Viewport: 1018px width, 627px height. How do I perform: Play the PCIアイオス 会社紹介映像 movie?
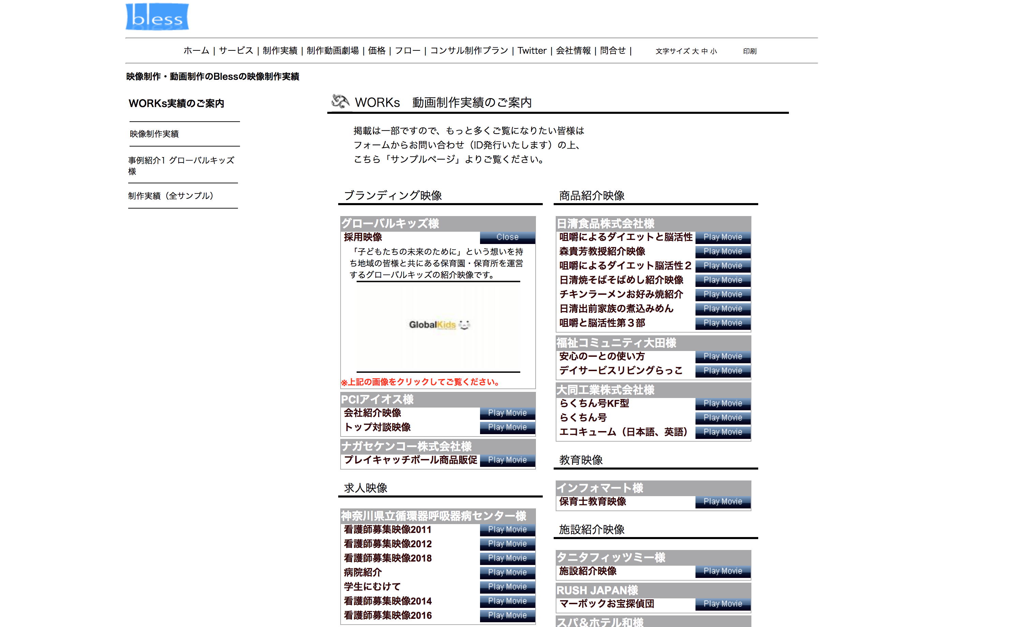tap(507, 413)
